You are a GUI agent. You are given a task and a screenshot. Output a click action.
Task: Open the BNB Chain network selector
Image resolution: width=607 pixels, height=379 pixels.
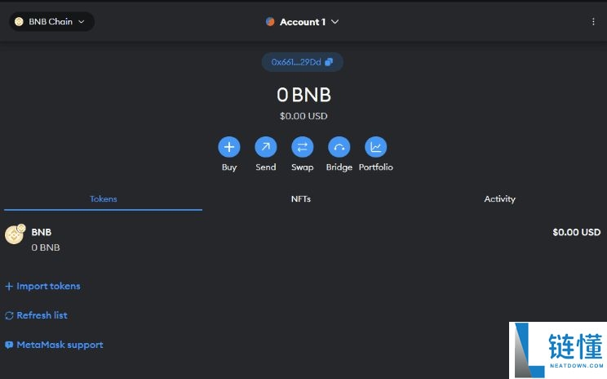(51, 22)
